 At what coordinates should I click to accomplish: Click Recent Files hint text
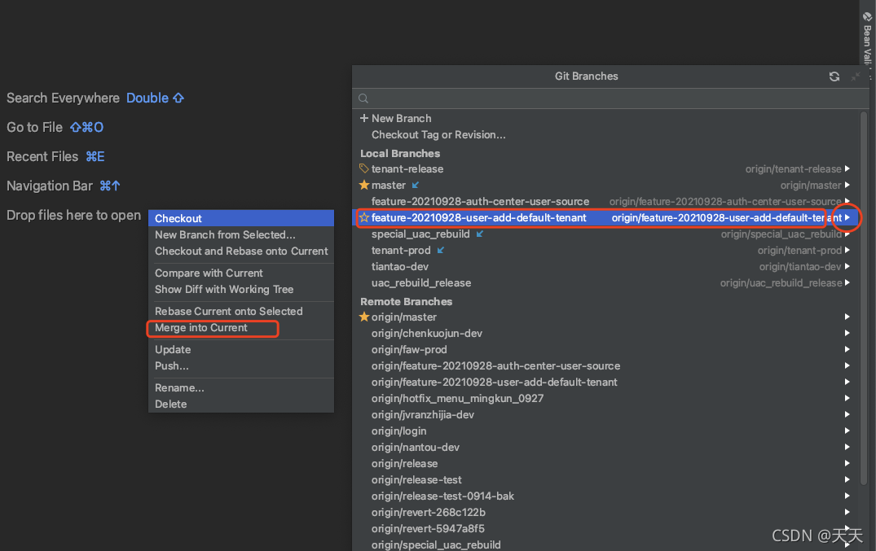tap(42, 157)
